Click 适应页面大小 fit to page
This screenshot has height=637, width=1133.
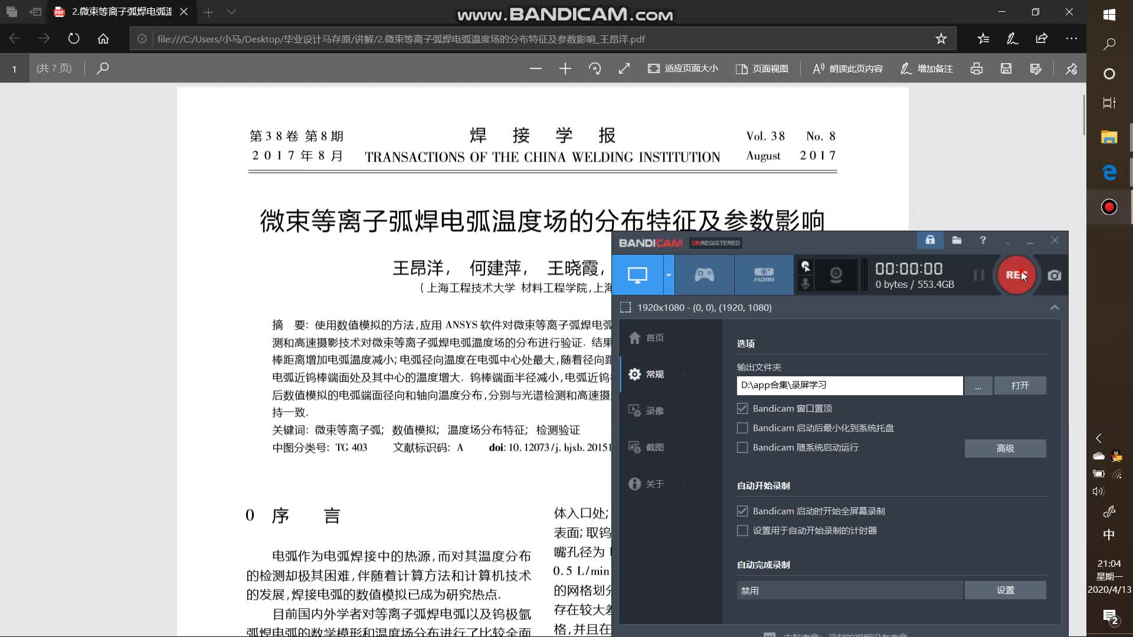click(x=683, y=68)
